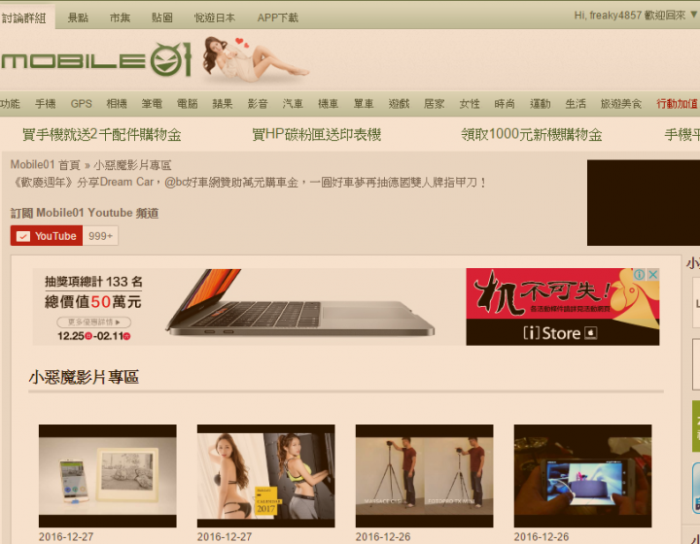700x544 pixels.
Task: Open the handheld phone video thumbnail
Action: [583, 476]
